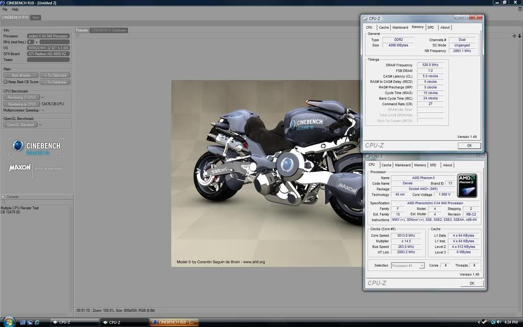This screenshot has width=523, height=327.
Task: Click the Switch Between Windows quick launch icon
Action: point(30,322)
